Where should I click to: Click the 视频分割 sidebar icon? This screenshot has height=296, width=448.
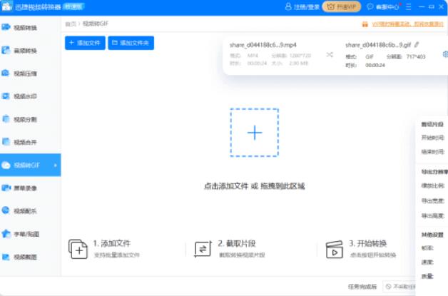[x=6, y=119]
